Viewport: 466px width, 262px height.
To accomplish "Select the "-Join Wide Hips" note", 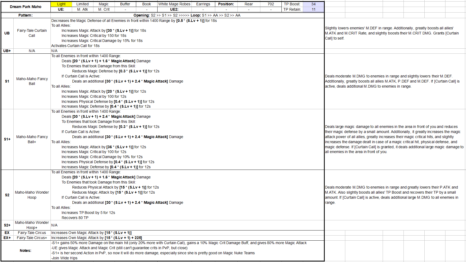I will click(64, 258).
